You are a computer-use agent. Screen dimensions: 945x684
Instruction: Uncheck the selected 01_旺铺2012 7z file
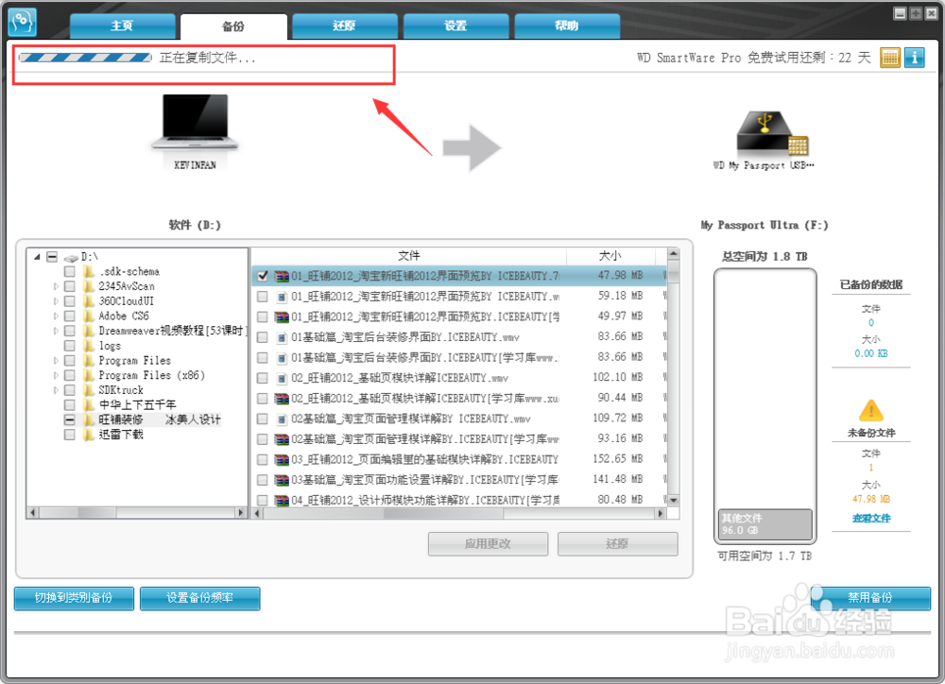pos(263,276)
